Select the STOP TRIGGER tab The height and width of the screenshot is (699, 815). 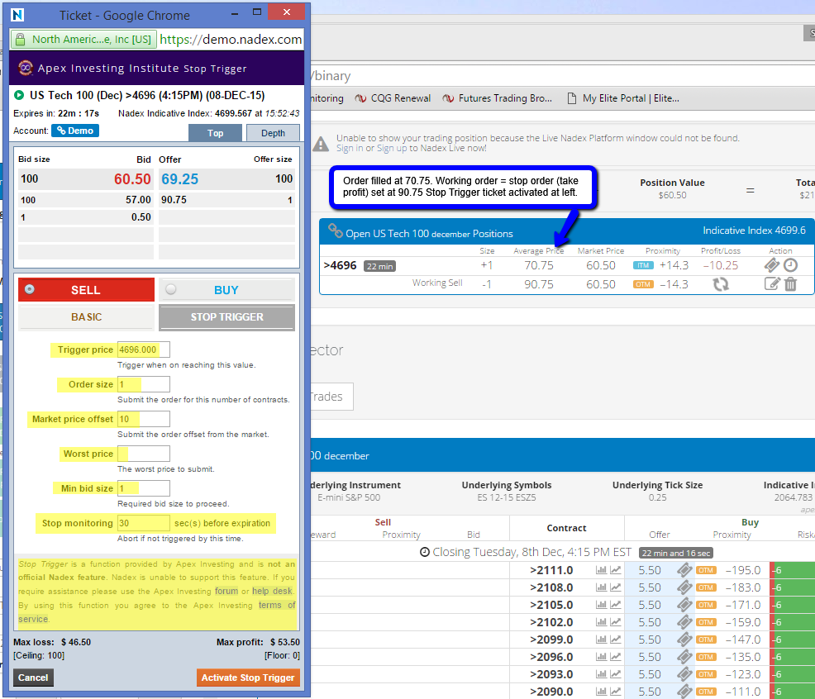[x=226, y=317]
